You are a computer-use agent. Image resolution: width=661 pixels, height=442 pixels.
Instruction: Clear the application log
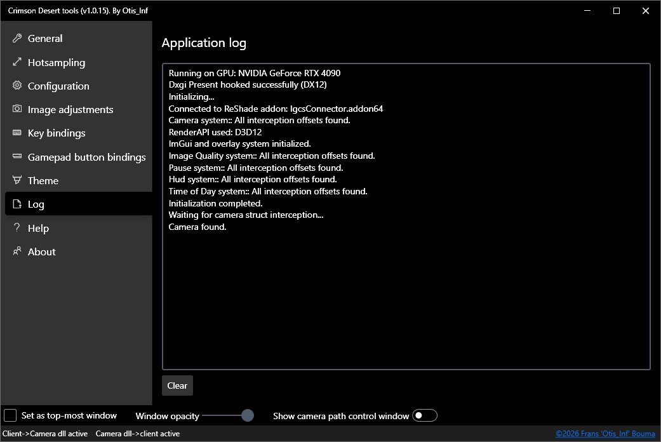[177, 385]
